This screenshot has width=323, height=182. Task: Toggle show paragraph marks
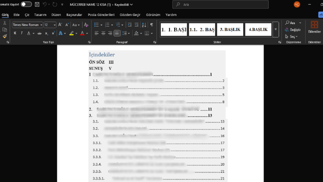coord(152,25)
